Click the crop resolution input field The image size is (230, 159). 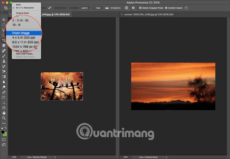[74, 8]
